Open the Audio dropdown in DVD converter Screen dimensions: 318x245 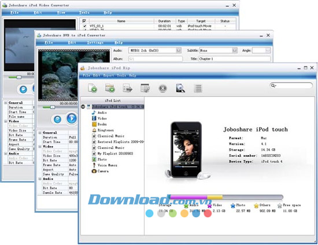(179, 50)
